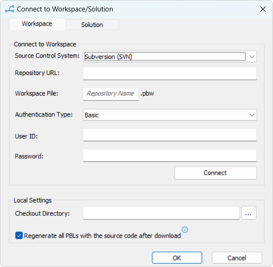
Task: Click the Workspace File name field
Action: click(111, 94)
